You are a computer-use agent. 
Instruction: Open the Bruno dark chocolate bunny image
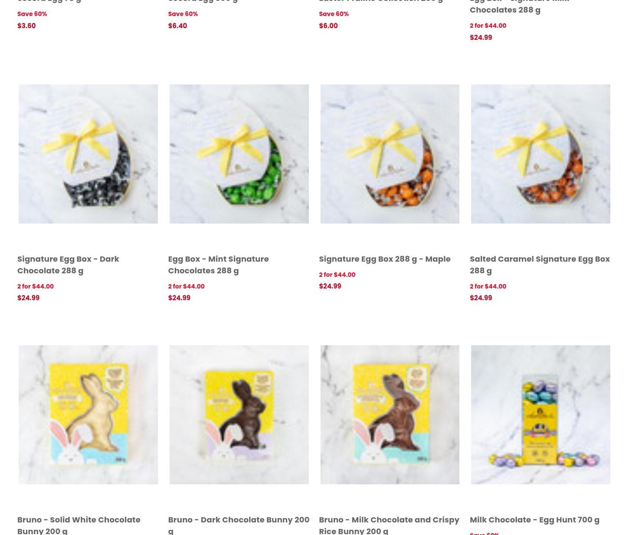pos(239,415)
